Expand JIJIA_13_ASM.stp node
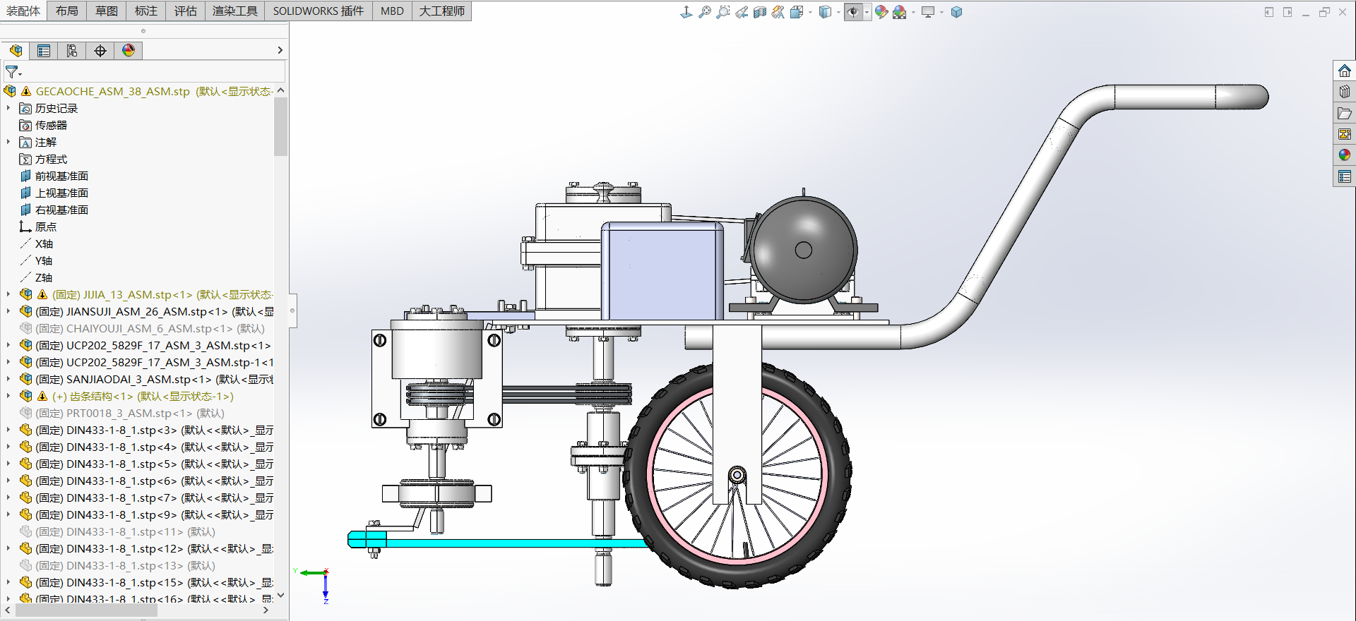Screen dimensions: 1356x621 8,294
